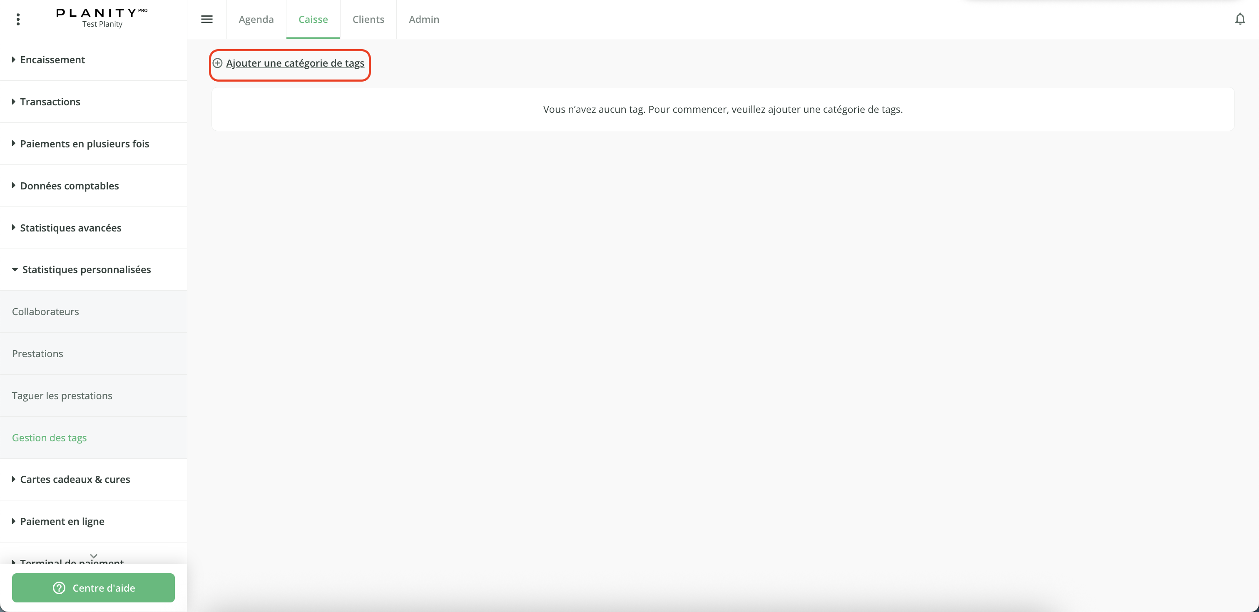Expand the Paiement en ligne section
This screenshot has width=1259, height=612.
93,522
